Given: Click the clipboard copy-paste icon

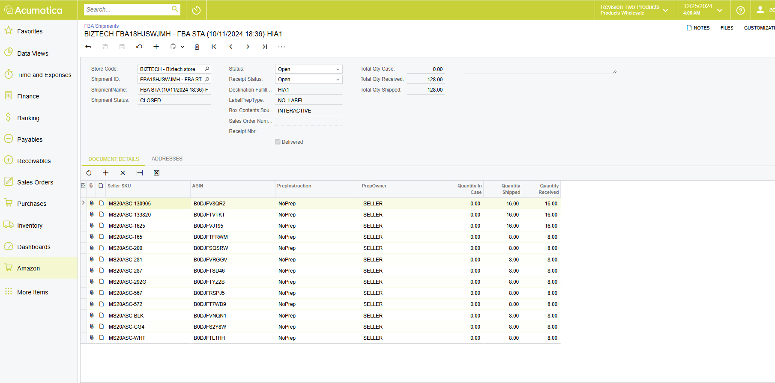Looking at the screenshot, I should pyautogui.click(x=173, y=47).
